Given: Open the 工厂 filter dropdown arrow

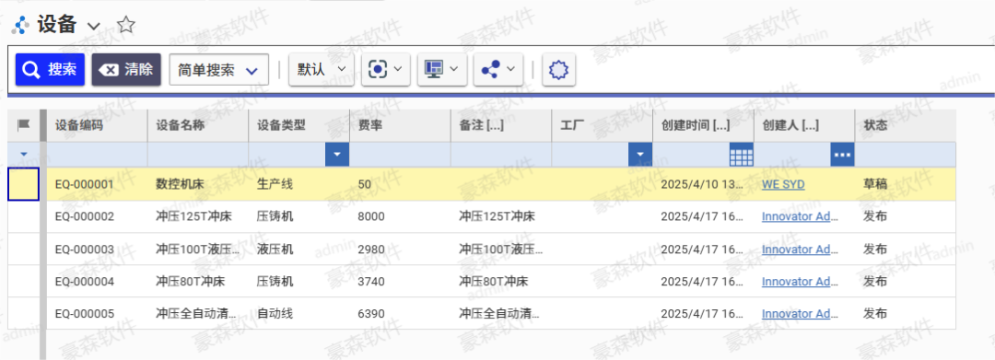Looking at the screenshot, I should coord(640,154).
